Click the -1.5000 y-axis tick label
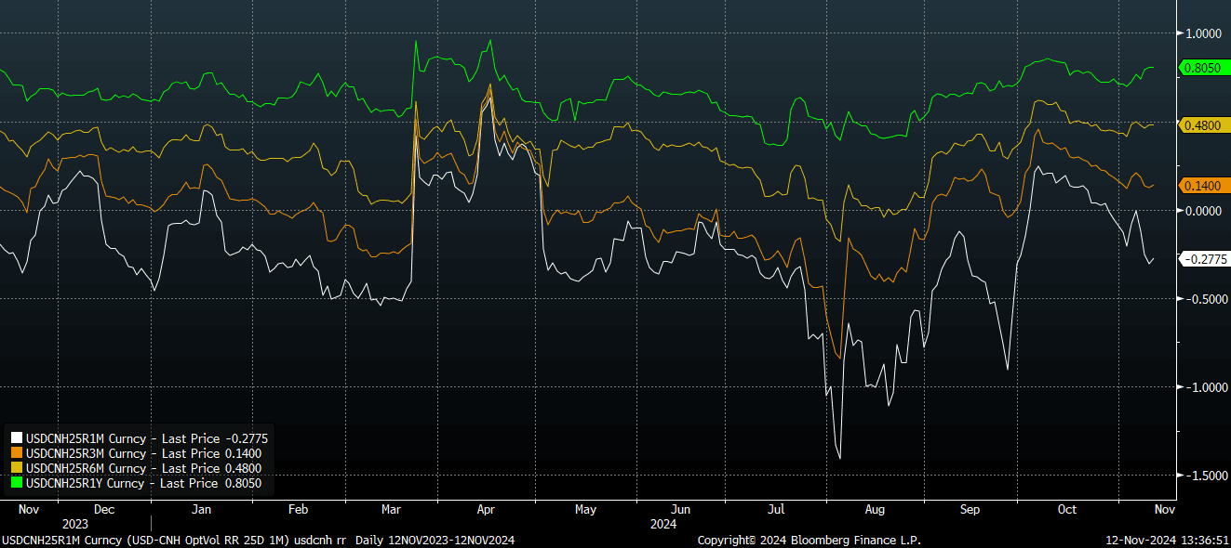Image resolution: width=1231 pixels, height=548 pixels. (1201, 476)
